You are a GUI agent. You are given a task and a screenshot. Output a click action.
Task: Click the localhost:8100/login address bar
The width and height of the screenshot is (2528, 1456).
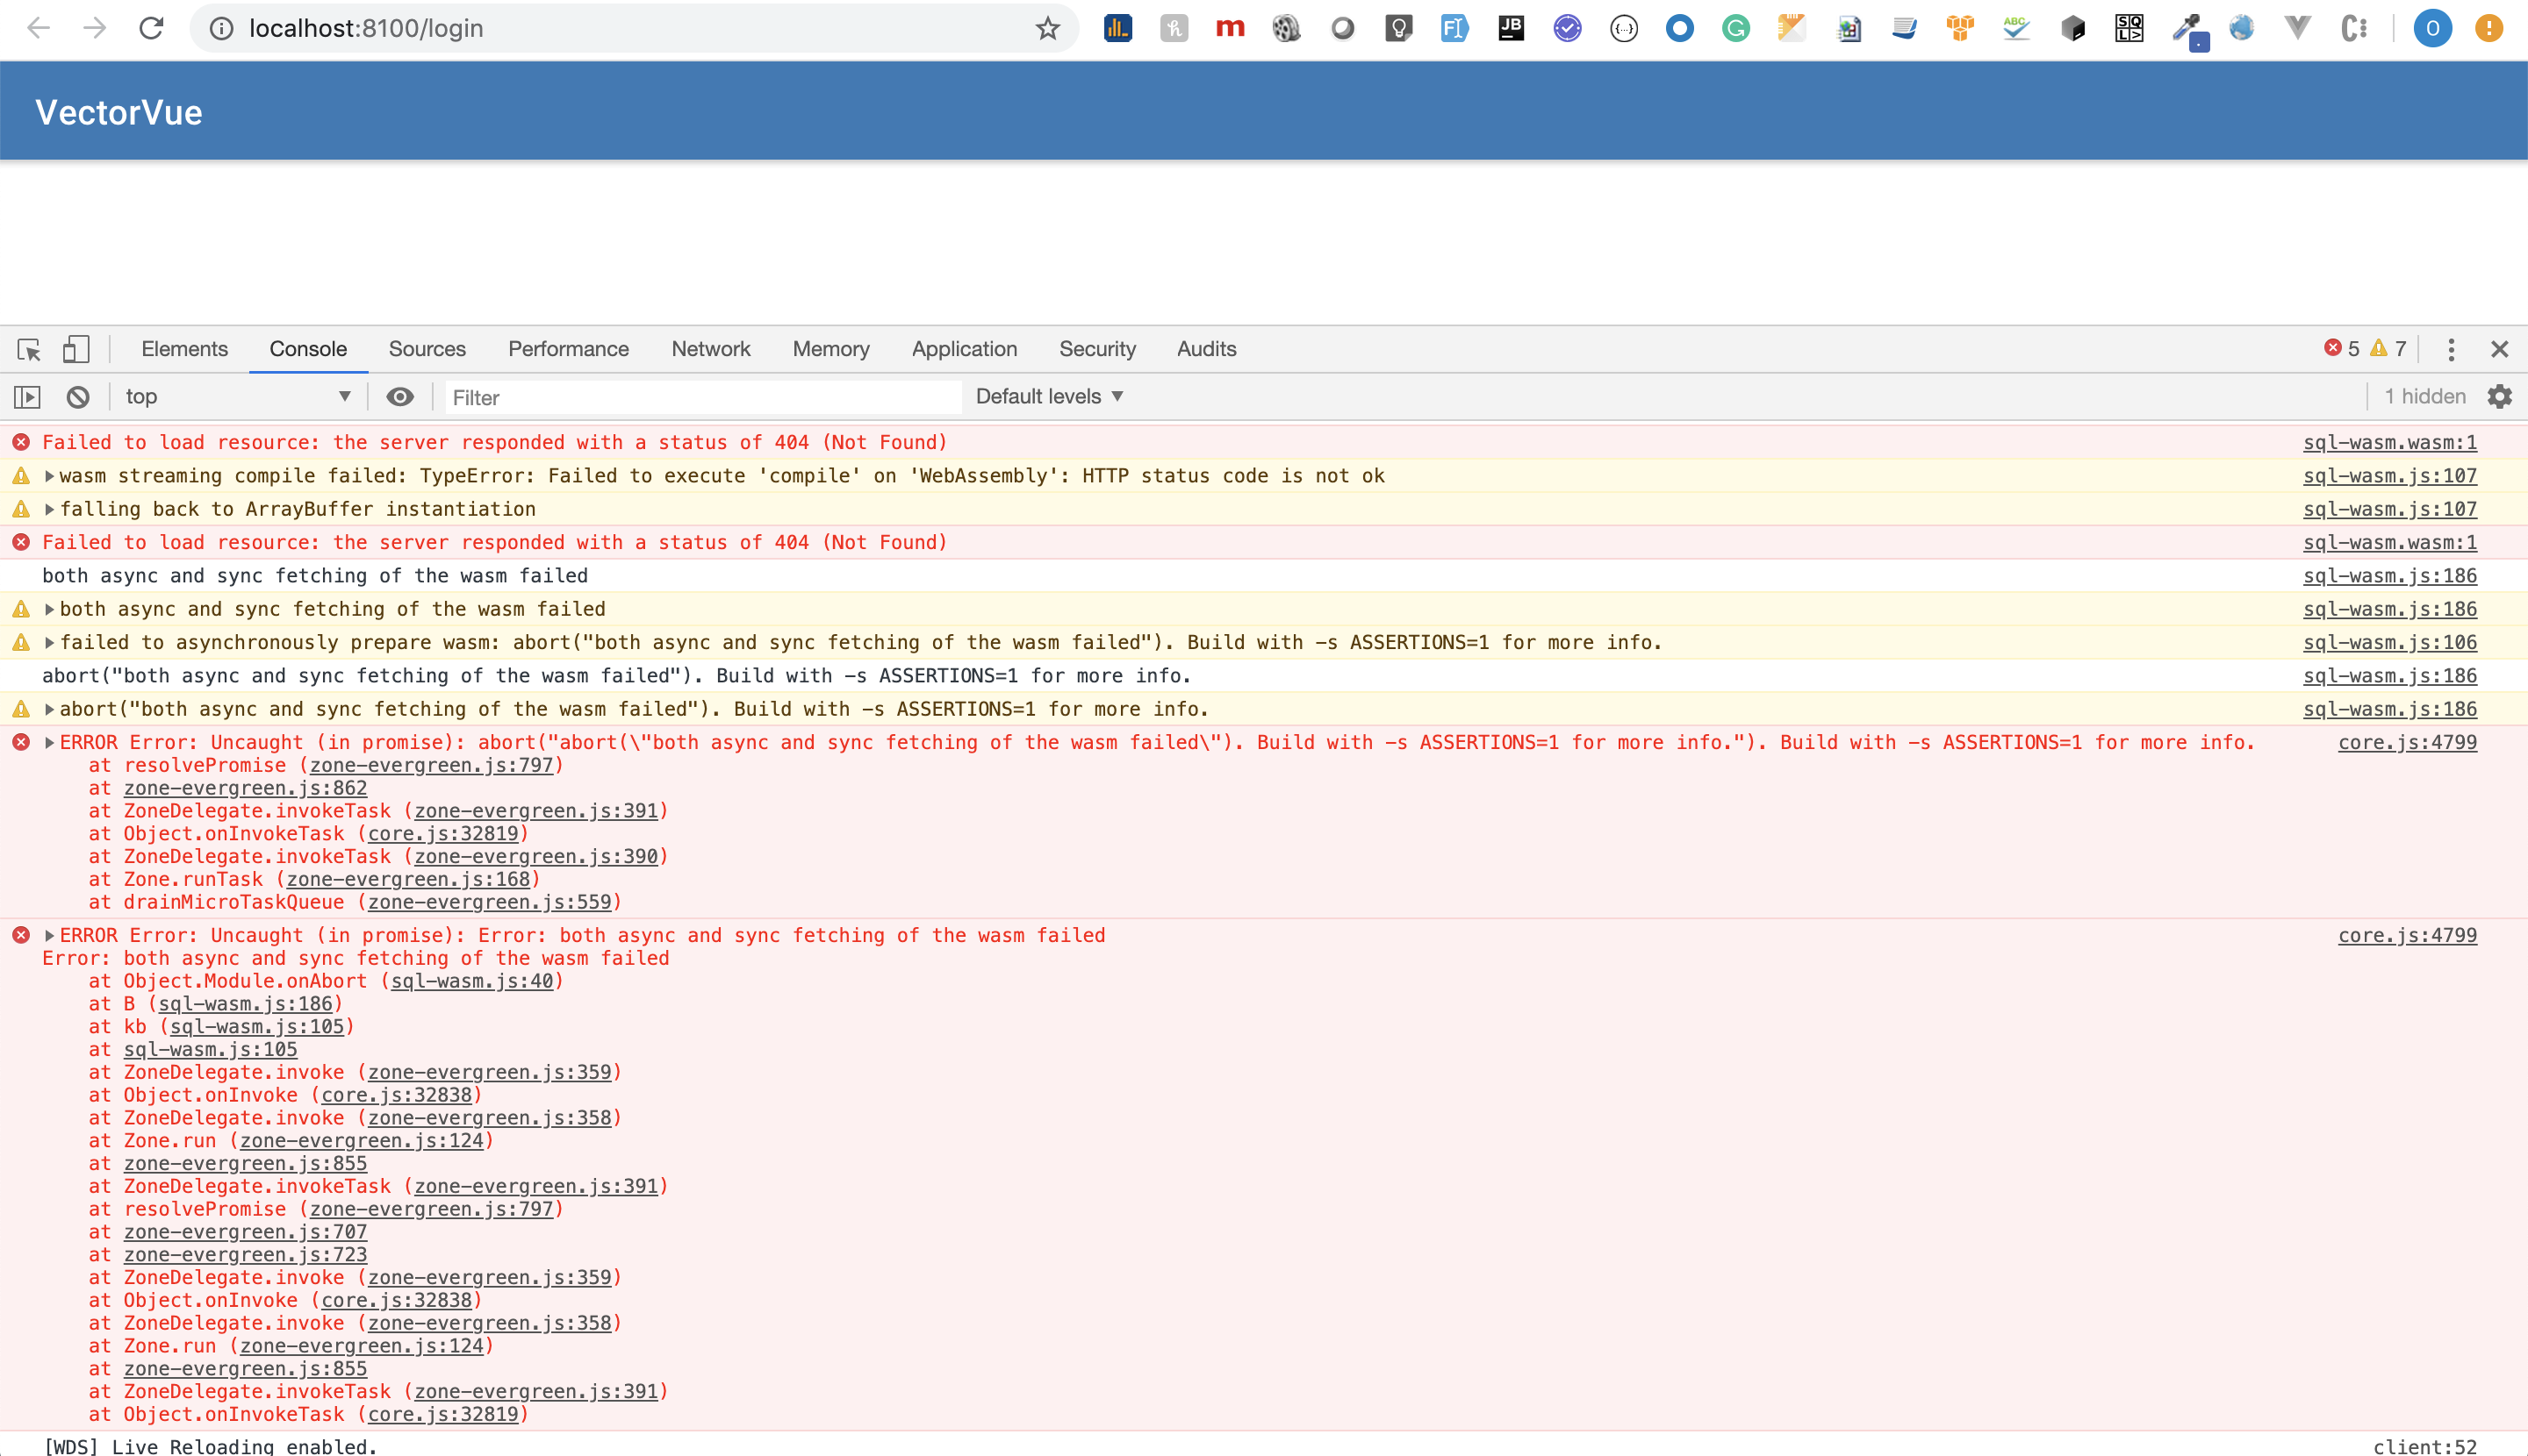636,28
